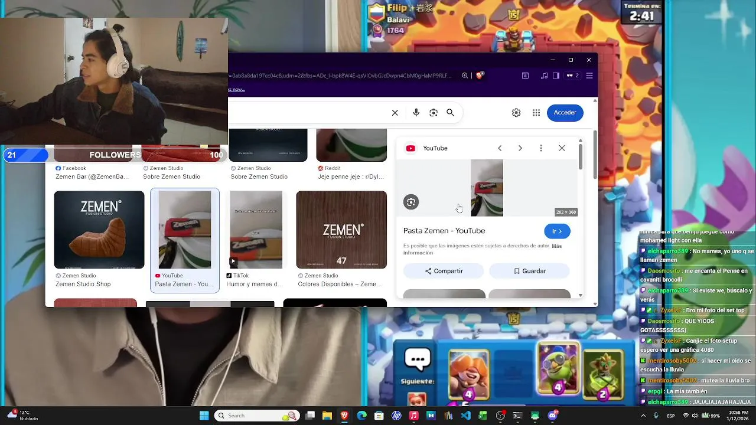
Task: Open File Explorer from taskbar
Action: [327, 416]
